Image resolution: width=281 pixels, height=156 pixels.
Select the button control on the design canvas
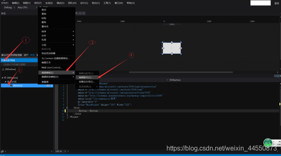point(172,48)
